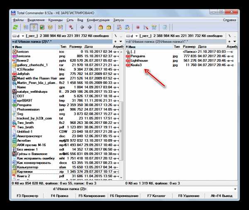
Task: Expand the command line history dropdown
Action: click(x=235, y=189)
